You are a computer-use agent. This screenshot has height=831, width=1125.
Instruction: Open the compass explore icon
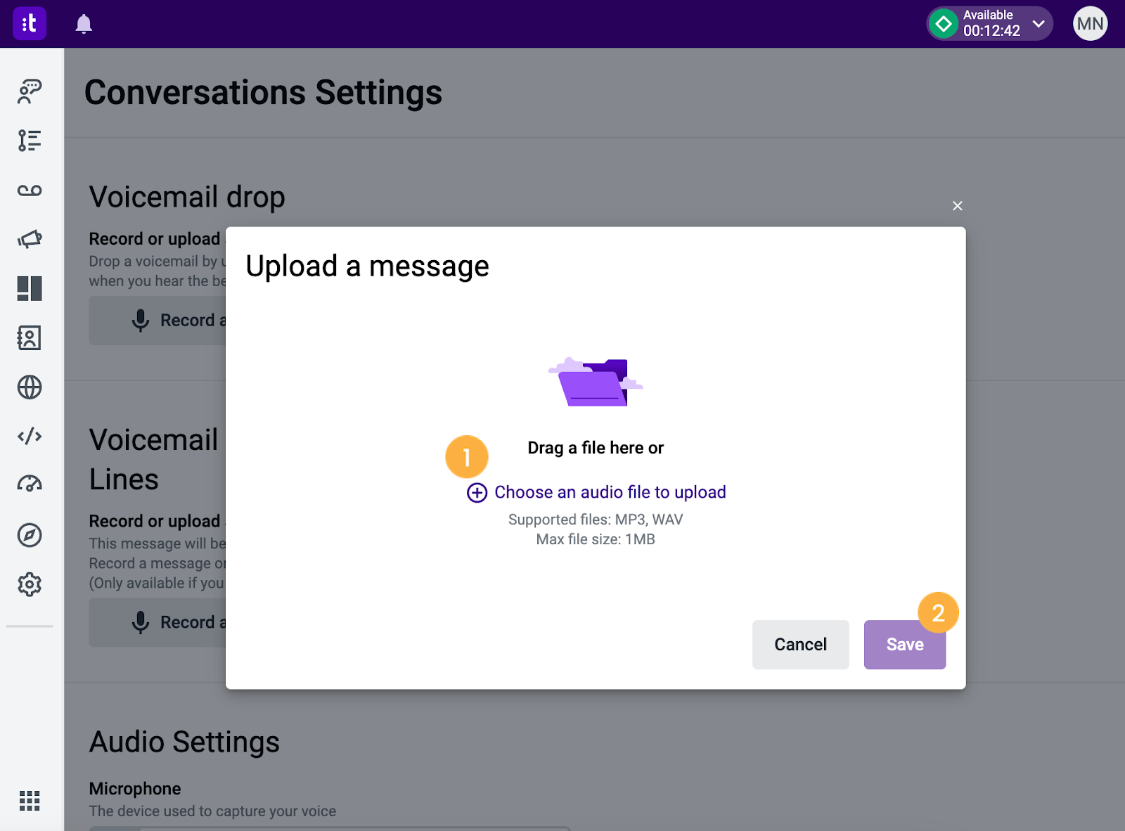point(30,535)
